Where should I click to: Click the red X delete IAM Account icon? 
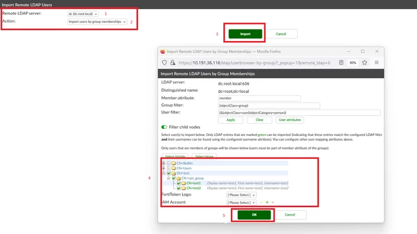pyautogui.click(x=273, y=203)
